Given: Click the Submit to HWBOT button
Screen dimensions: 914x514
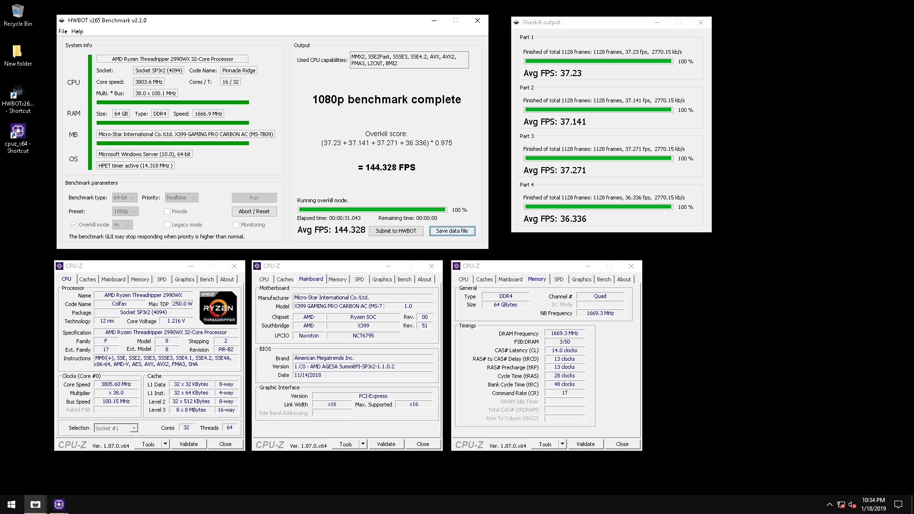Looking at the screenshot, I should [x=396, y=231].
